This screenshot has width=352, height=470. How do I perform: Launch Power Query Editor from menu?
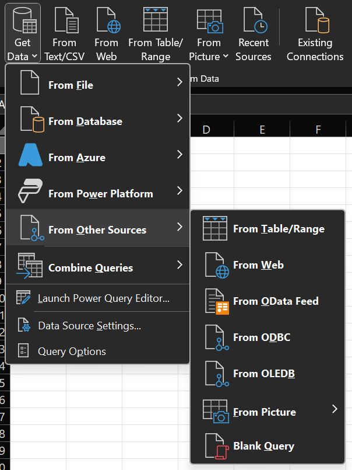click(x=98, y=298)
